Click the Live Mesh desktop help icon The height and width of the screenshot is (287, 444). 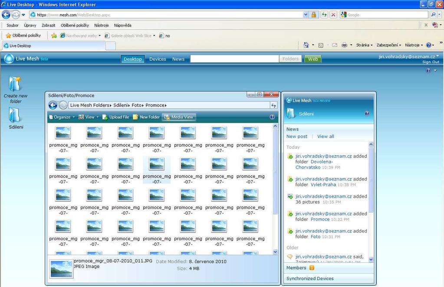coord(428,70)
